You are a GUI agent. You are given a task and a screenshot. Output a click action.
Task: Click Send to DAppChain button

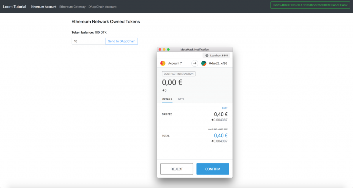[122, 41]
